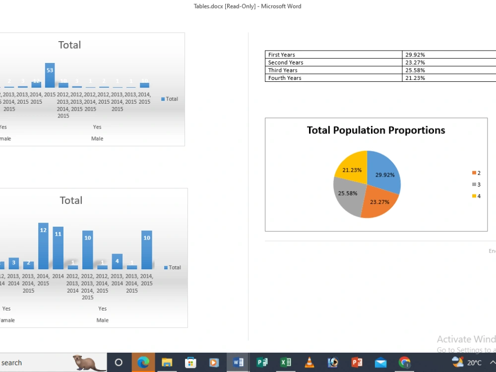Open Microsoft Publisher from taskbar
496x372 pixels.
pyautogui.click(x=262, y=362)
